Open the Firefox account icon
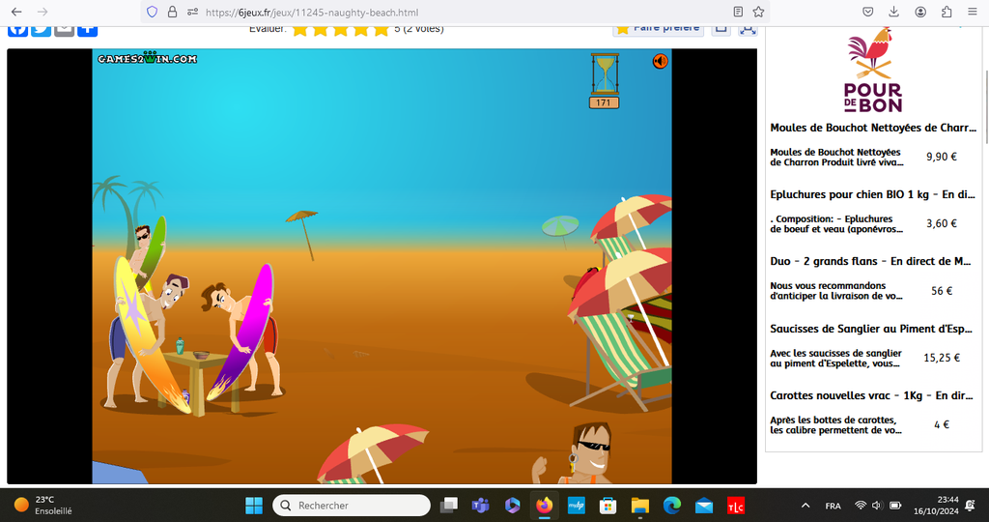Image resolution: width=989 pixels, height=522 pixels. [x=920, y=12]
